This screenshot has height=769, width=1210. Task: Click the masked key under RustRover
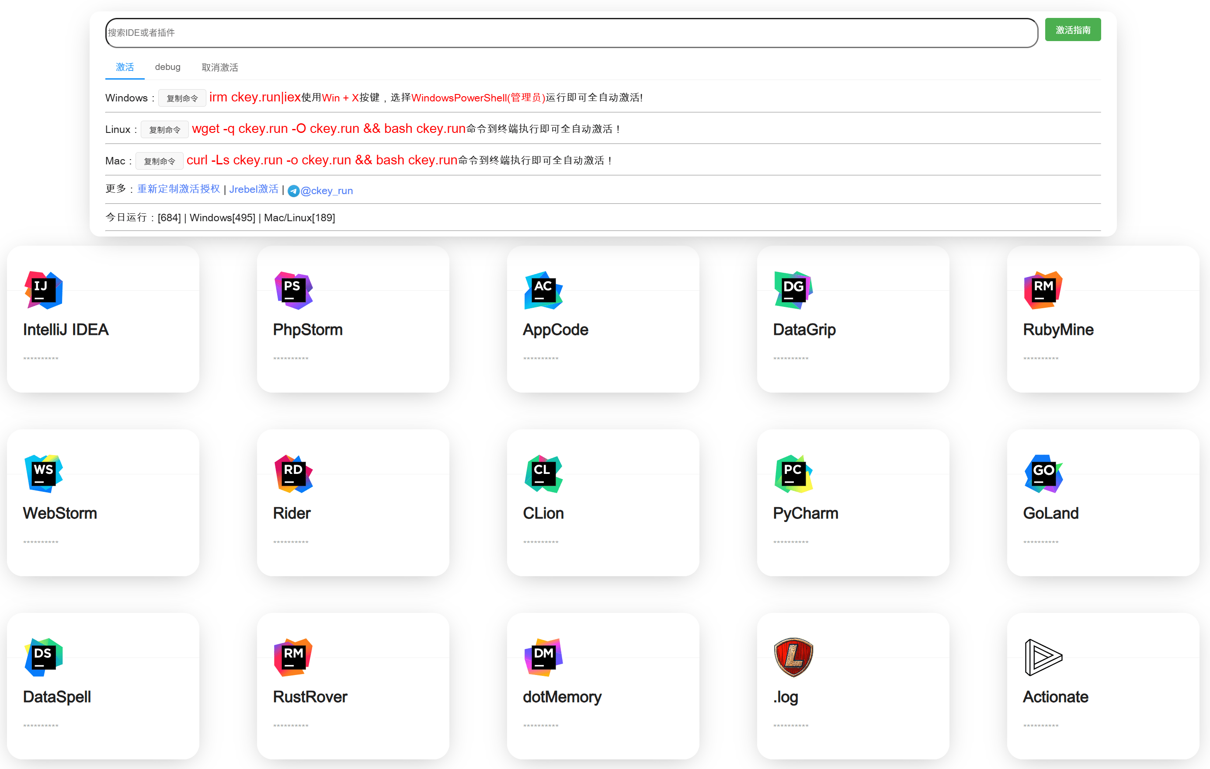[290, 725]
